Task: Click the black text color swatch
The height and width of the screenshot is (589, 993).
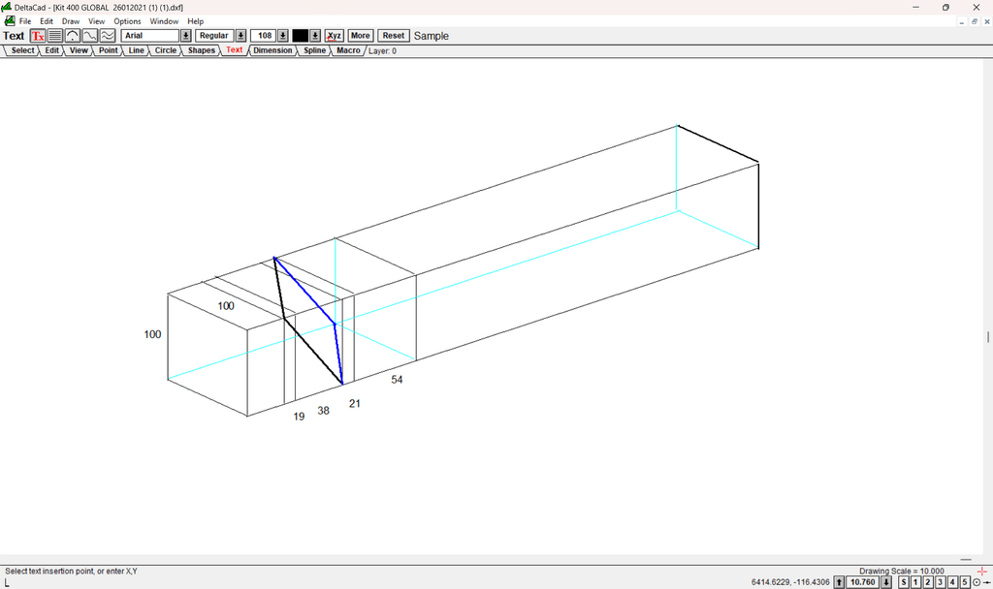Action: tap(301, 36)
